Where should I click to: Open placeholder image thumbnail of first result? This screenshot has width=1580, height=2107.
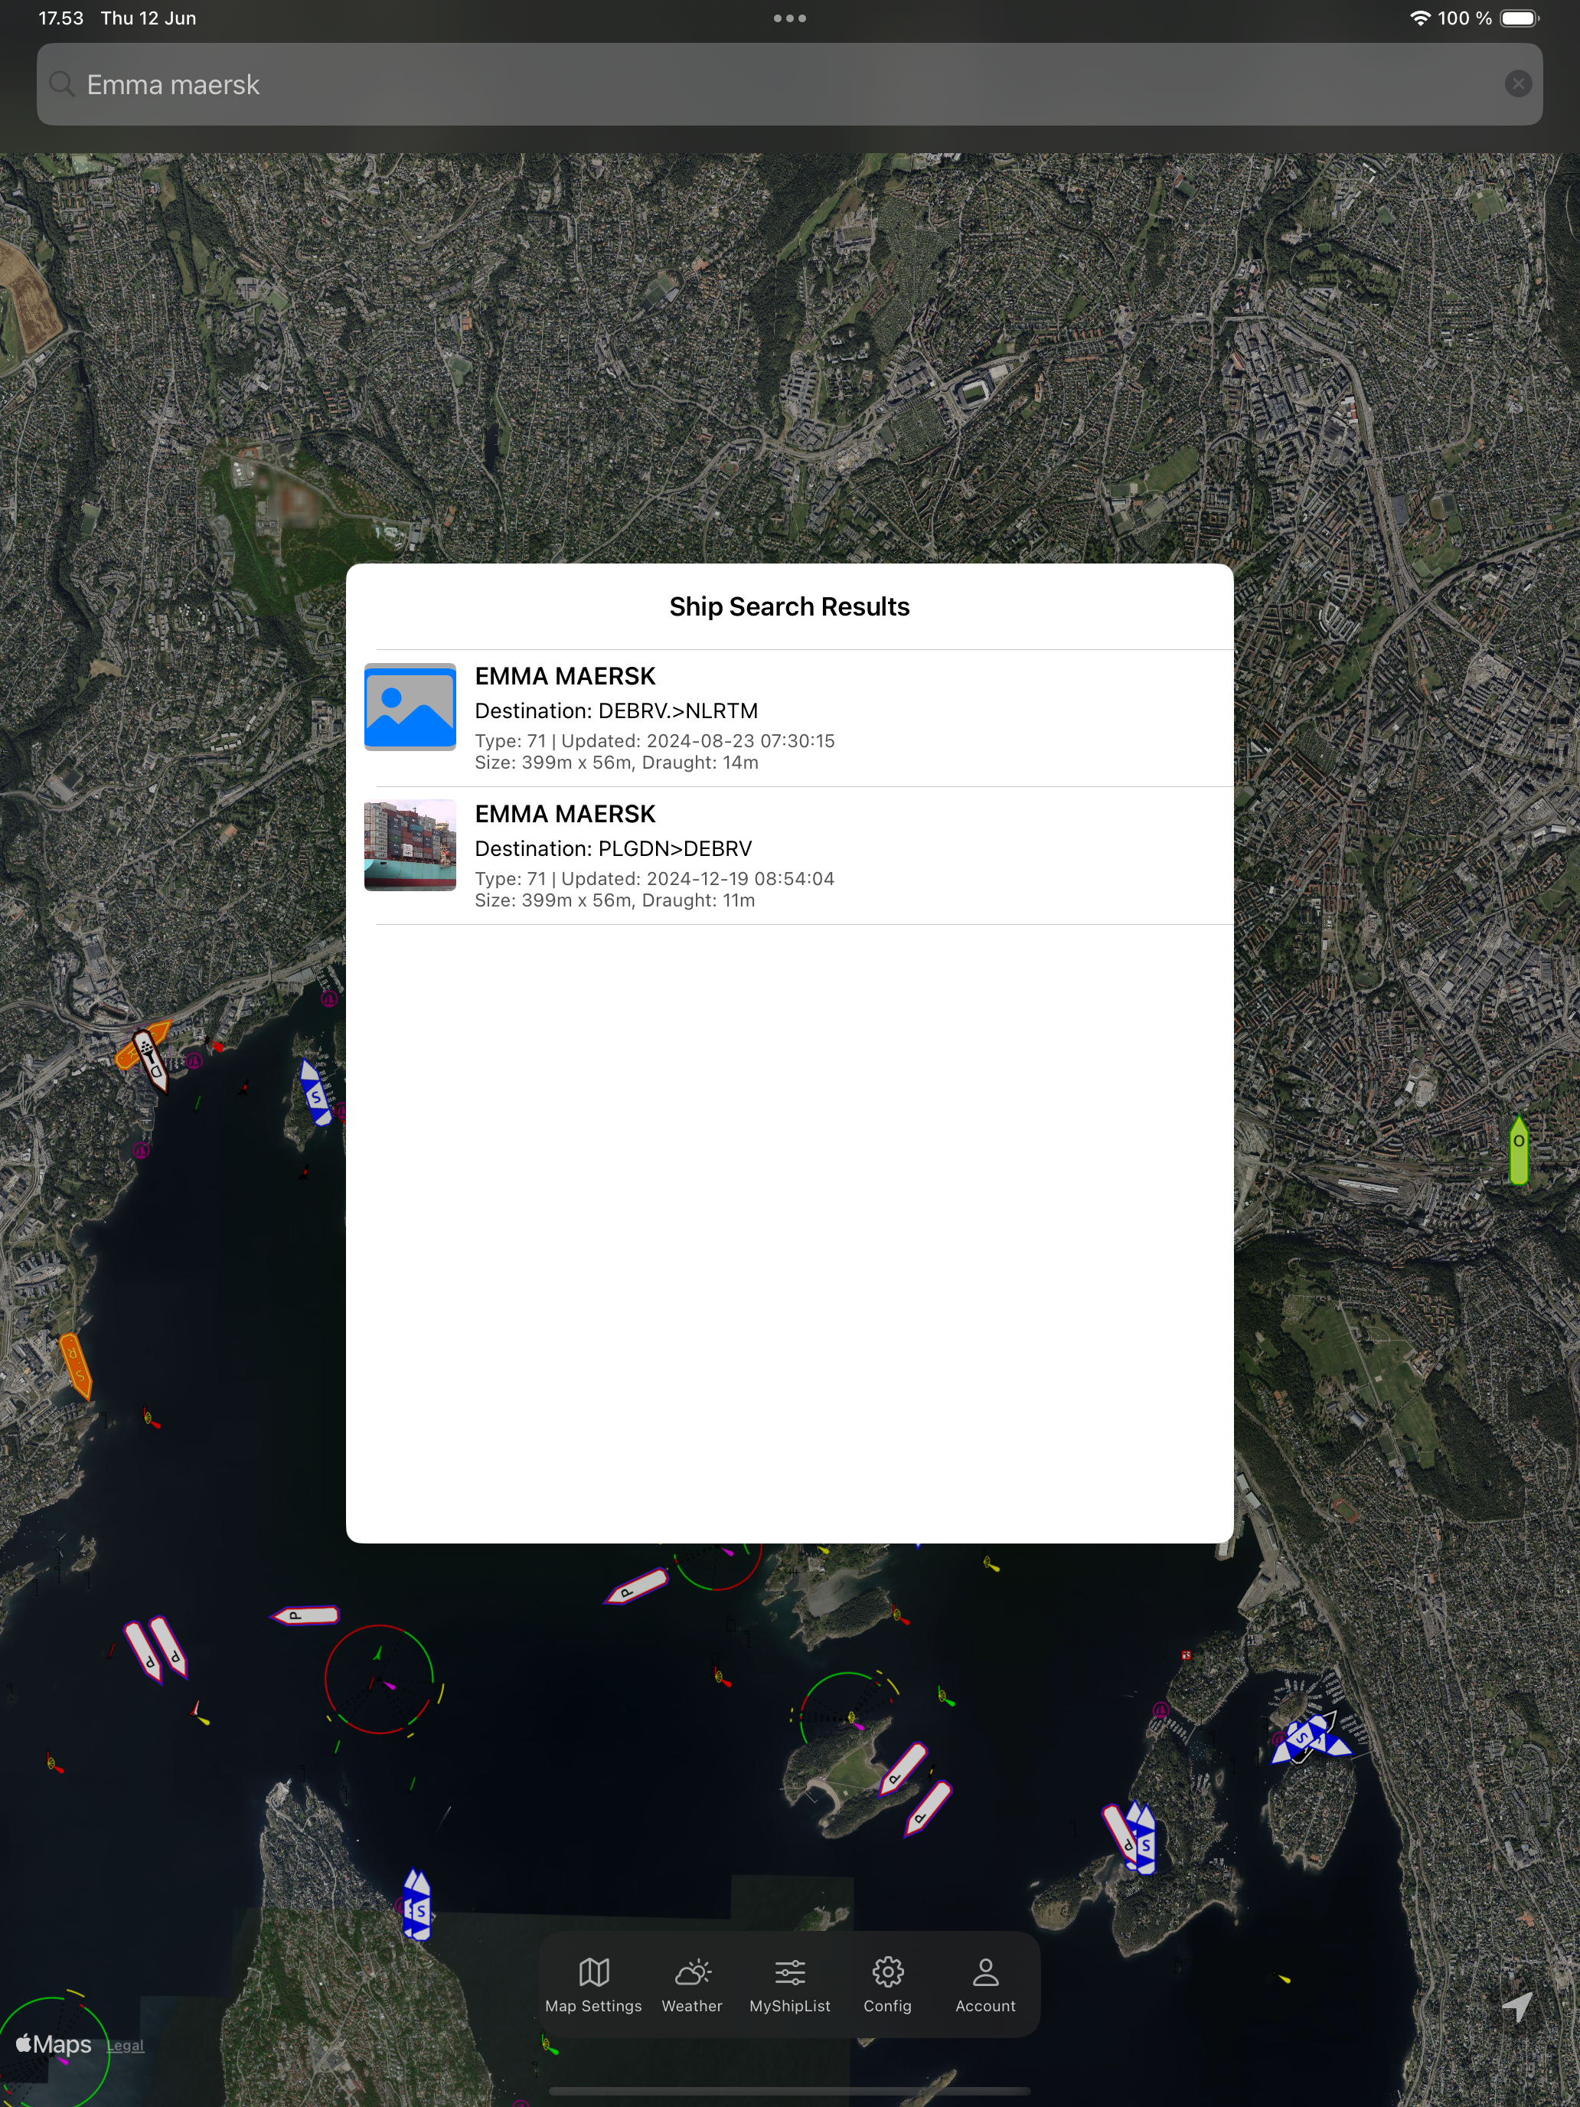(410, 707)
